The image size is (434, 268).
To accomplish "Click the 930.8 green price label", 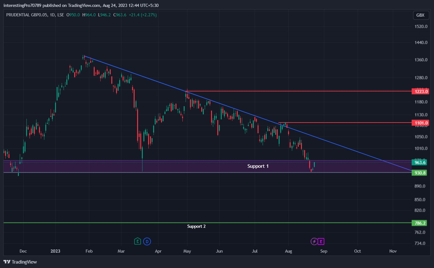I will (419, 173).
